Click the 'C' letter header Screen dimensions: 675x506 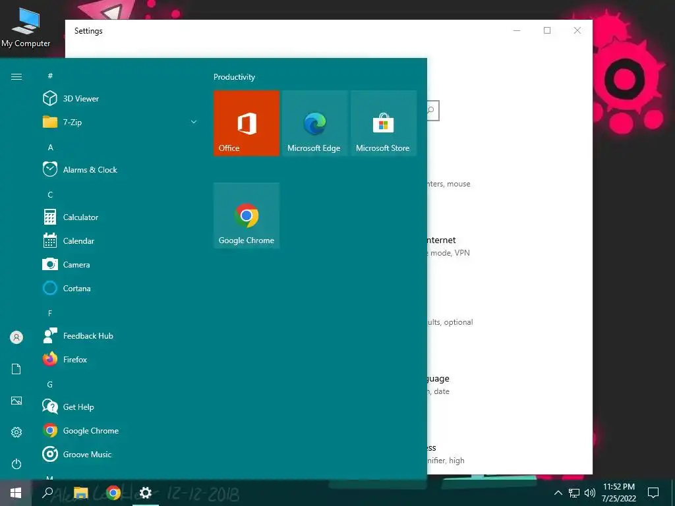click(x=50, y=194)
